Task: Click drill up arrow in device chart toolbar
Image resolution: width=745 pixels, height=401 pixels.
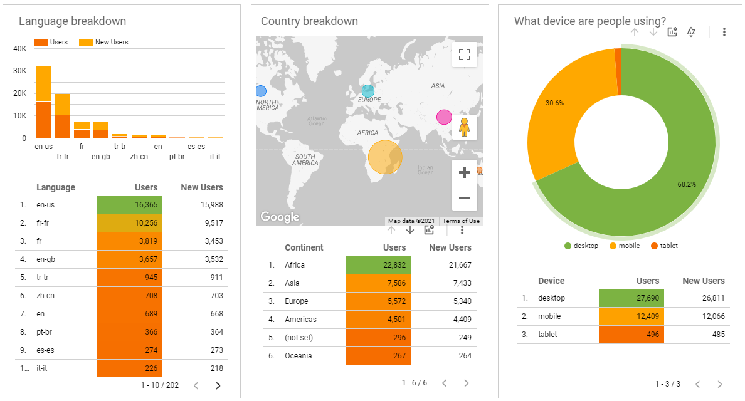Action: point(635,32)
